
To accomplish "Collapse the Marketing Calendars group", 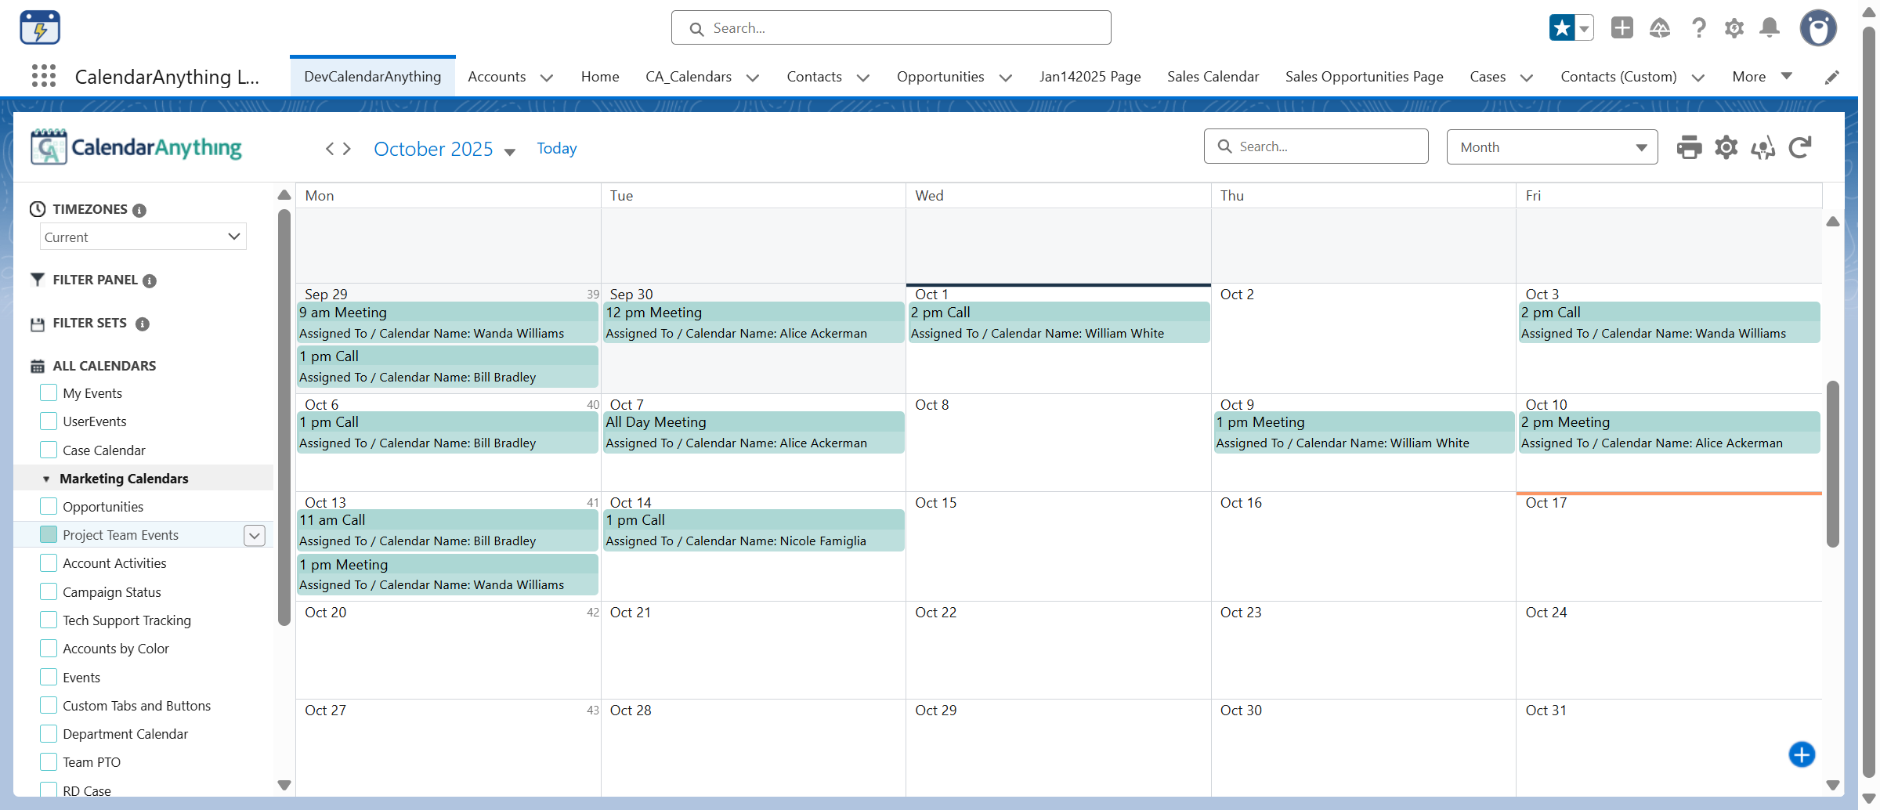I will click(x=46, y=479).
